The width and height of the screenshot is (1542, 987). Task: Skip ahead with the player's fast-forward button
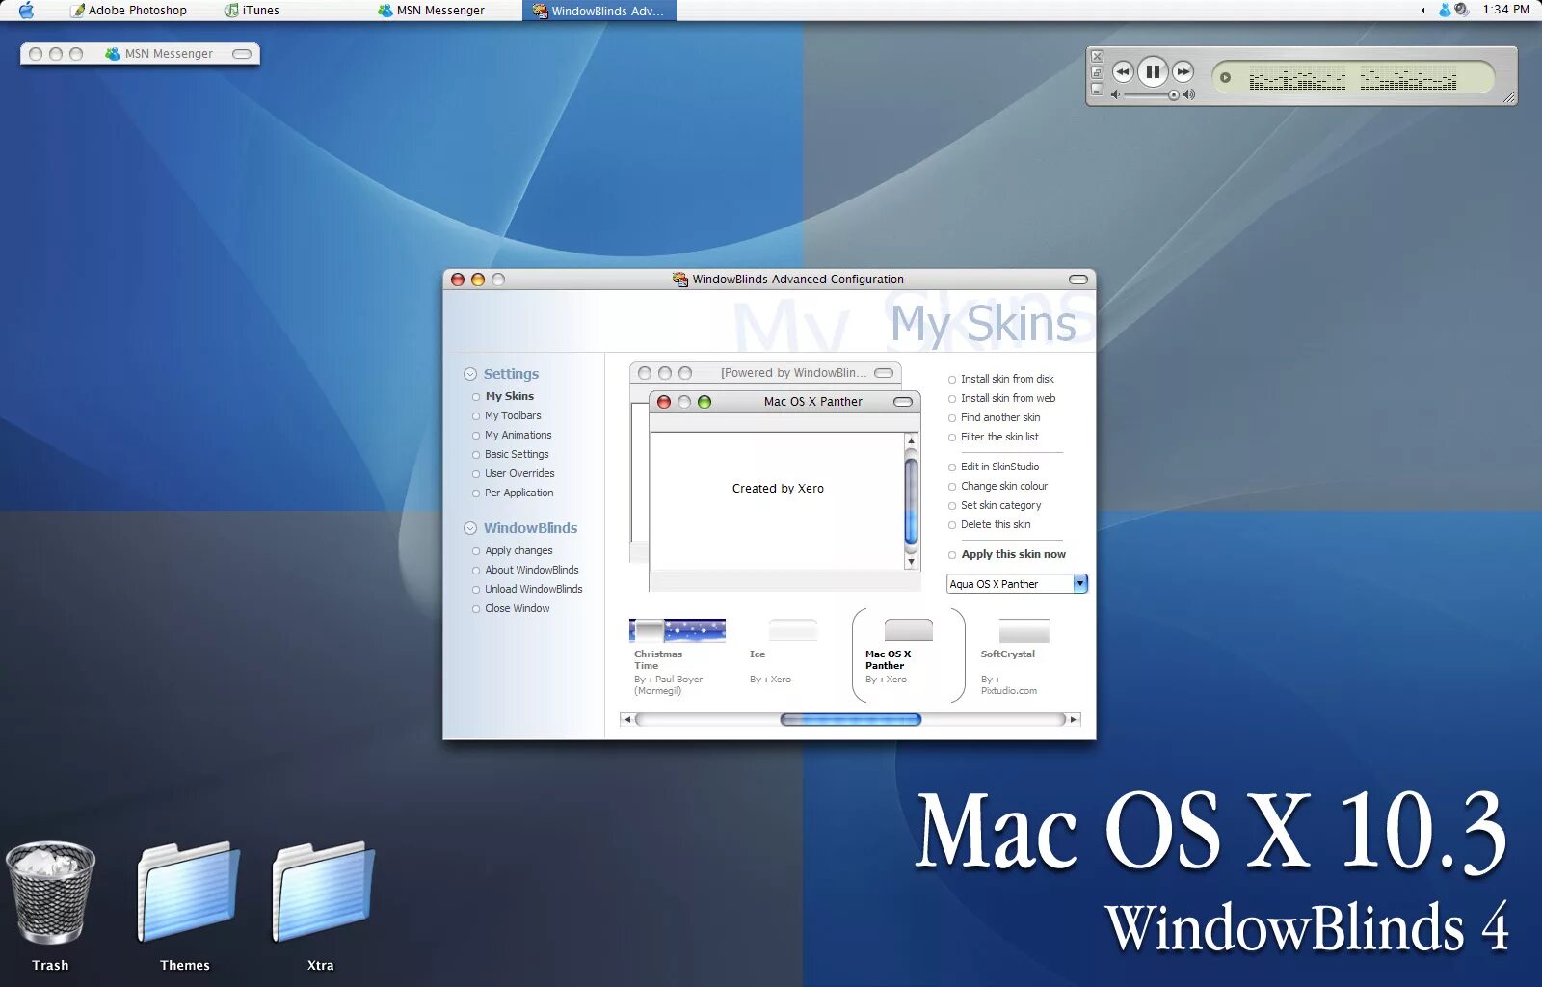(1183, 72)
